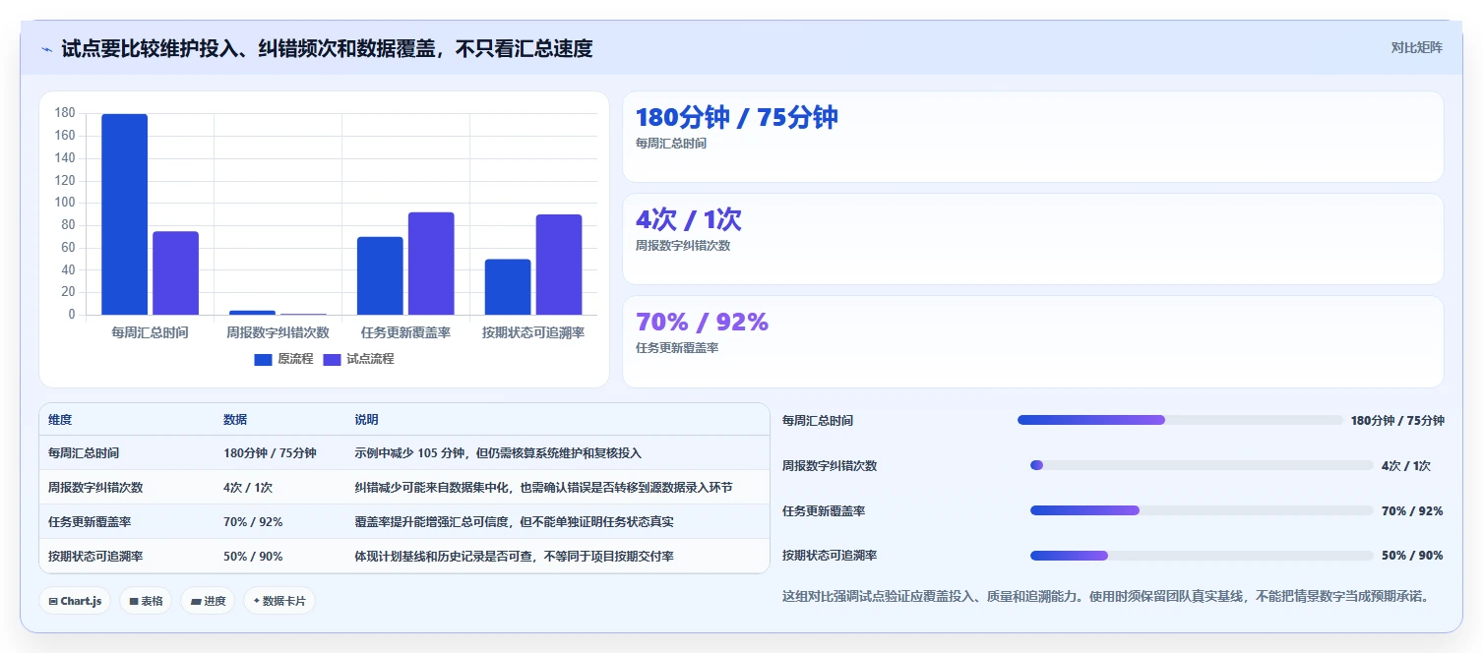
Task: Click the note starting 覆盖率提升能增强汇总可信度
Action: point(514,522)
